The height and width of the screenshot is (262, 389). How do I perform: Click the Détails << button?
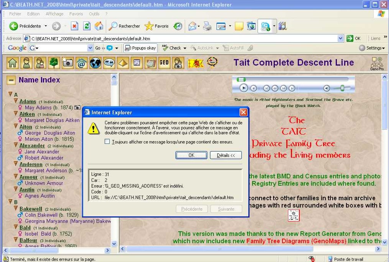coord(226,155)
